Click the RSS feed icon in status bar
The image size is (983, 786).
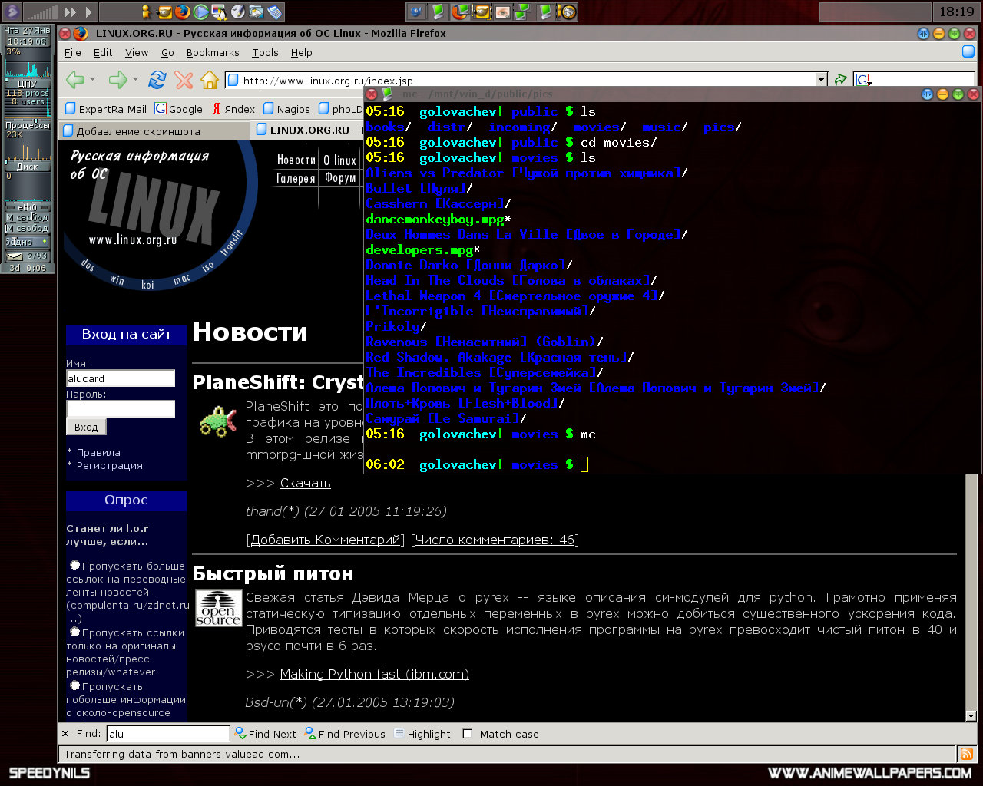point(967,754)
